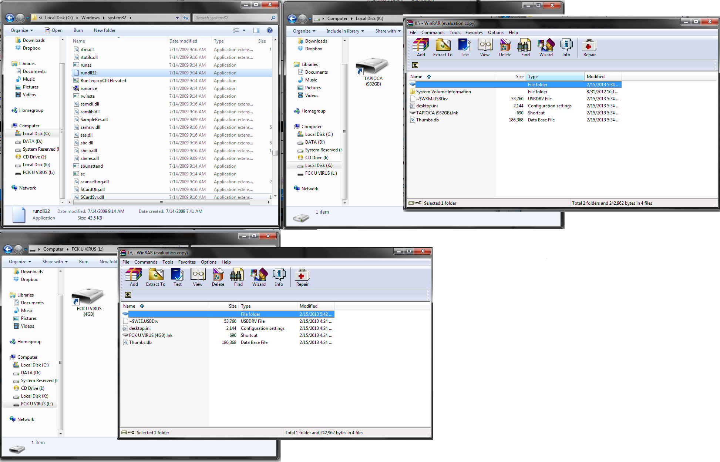Click New folder button in system32 window
This screenshot has height=462, width=720.
[x=105, y=30]
